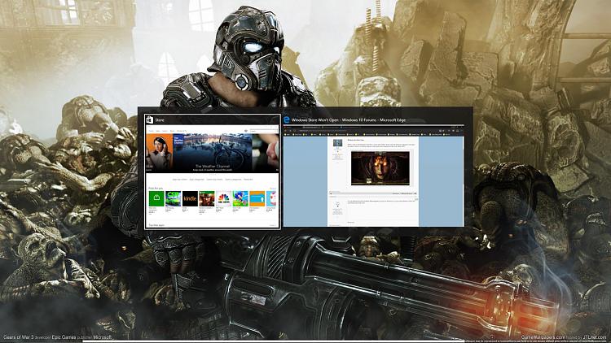This screenshot has width=611, height=343.
Task: Open The Weather Channel banner in Store
Action: tap(213, 153)
